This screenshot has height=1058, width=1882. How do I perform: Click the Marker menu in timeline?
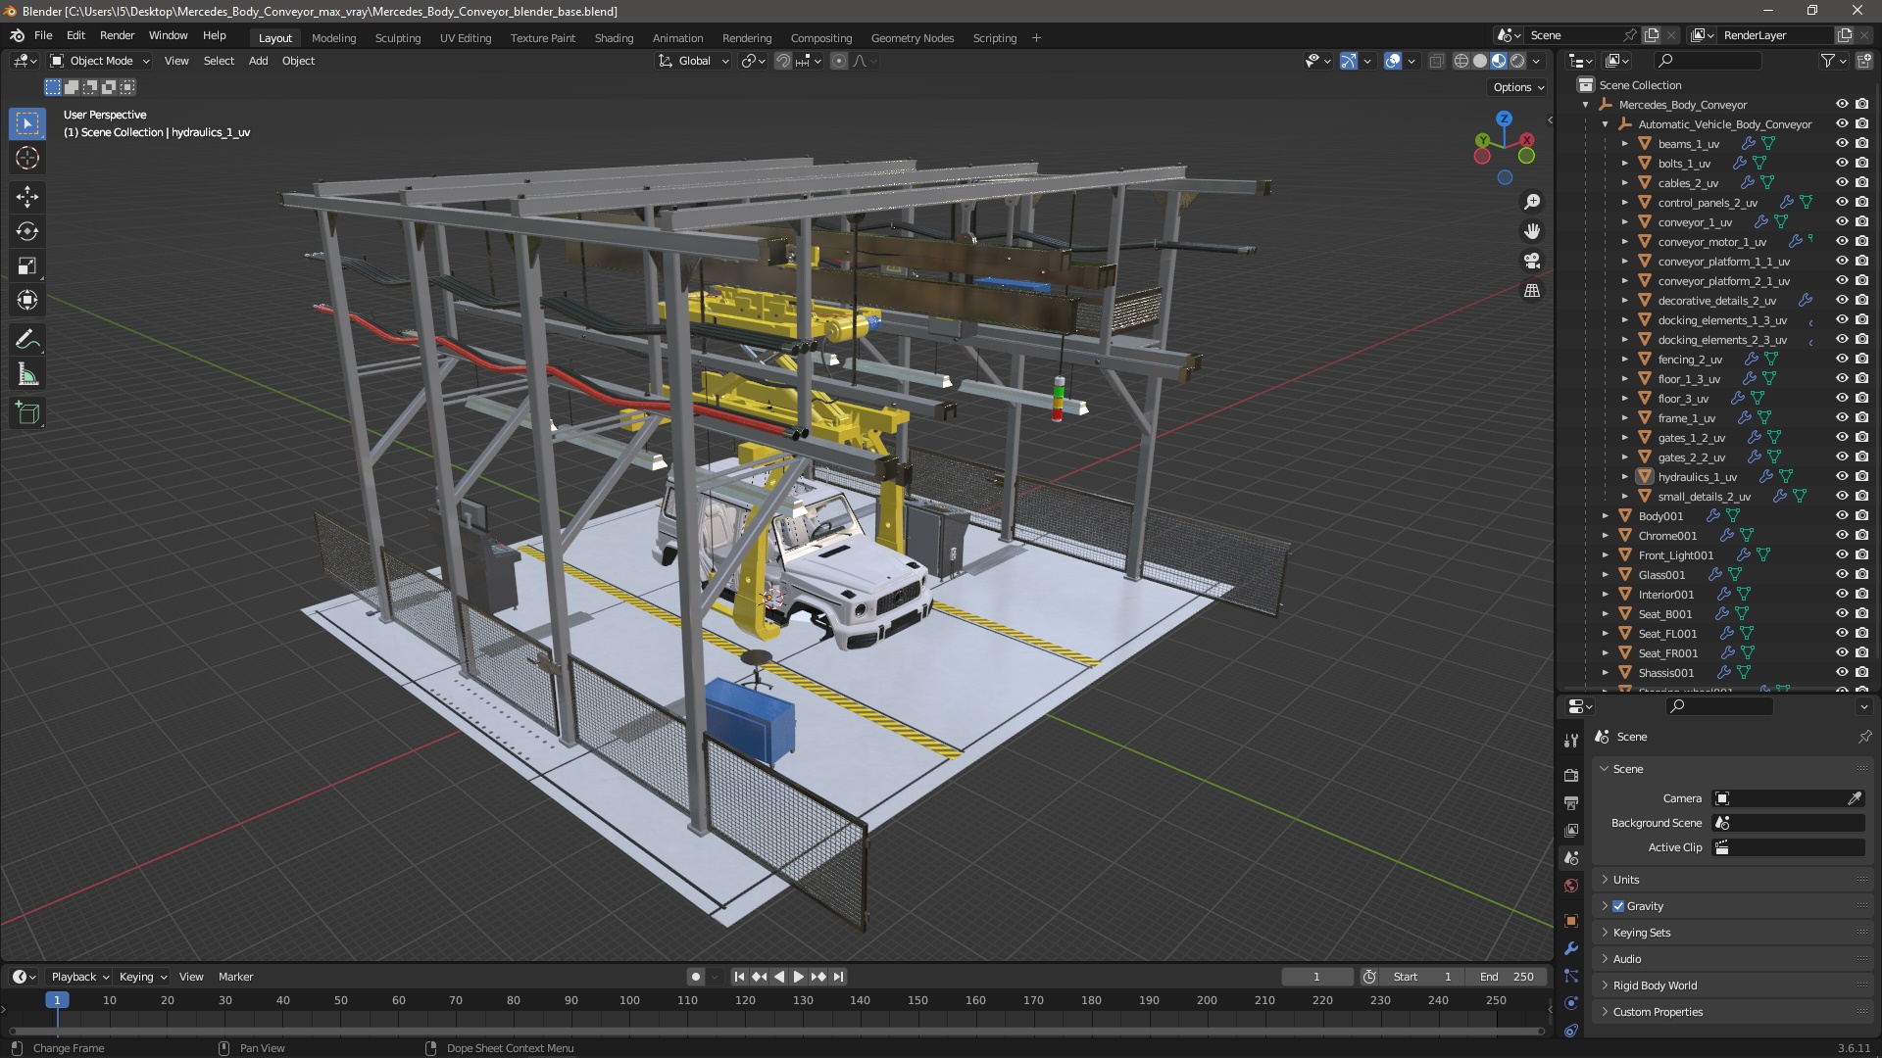(x=235, y=977)
